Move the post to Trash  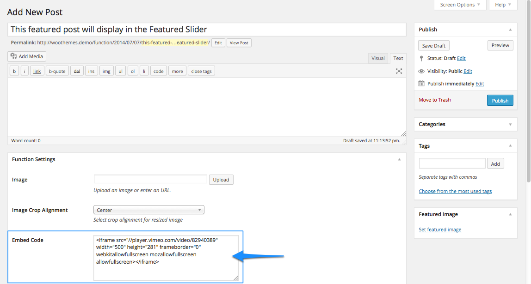pos(434,100)
